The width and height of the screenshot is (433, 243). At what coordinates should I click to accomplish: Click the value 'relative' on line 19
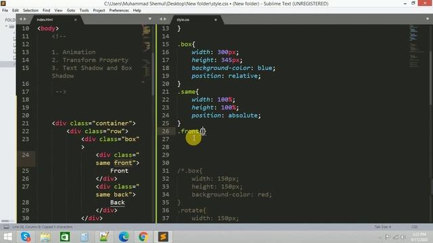pos(243,76)
